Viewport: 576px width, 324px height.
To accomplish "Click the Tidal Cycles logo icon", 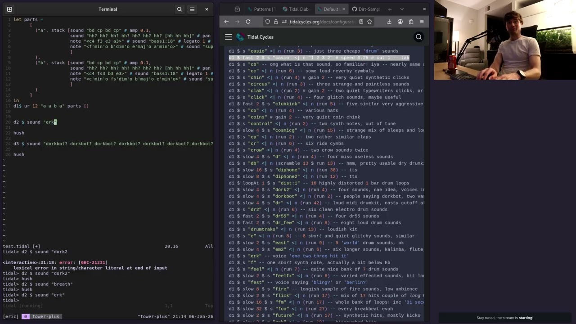I will click(240, 37).
